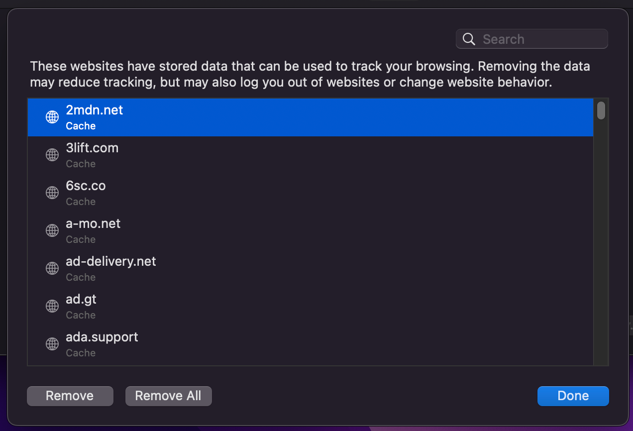Screen dimensions: 633x431
Task: Select the ada.support row
Action: (x=311, y=344)
